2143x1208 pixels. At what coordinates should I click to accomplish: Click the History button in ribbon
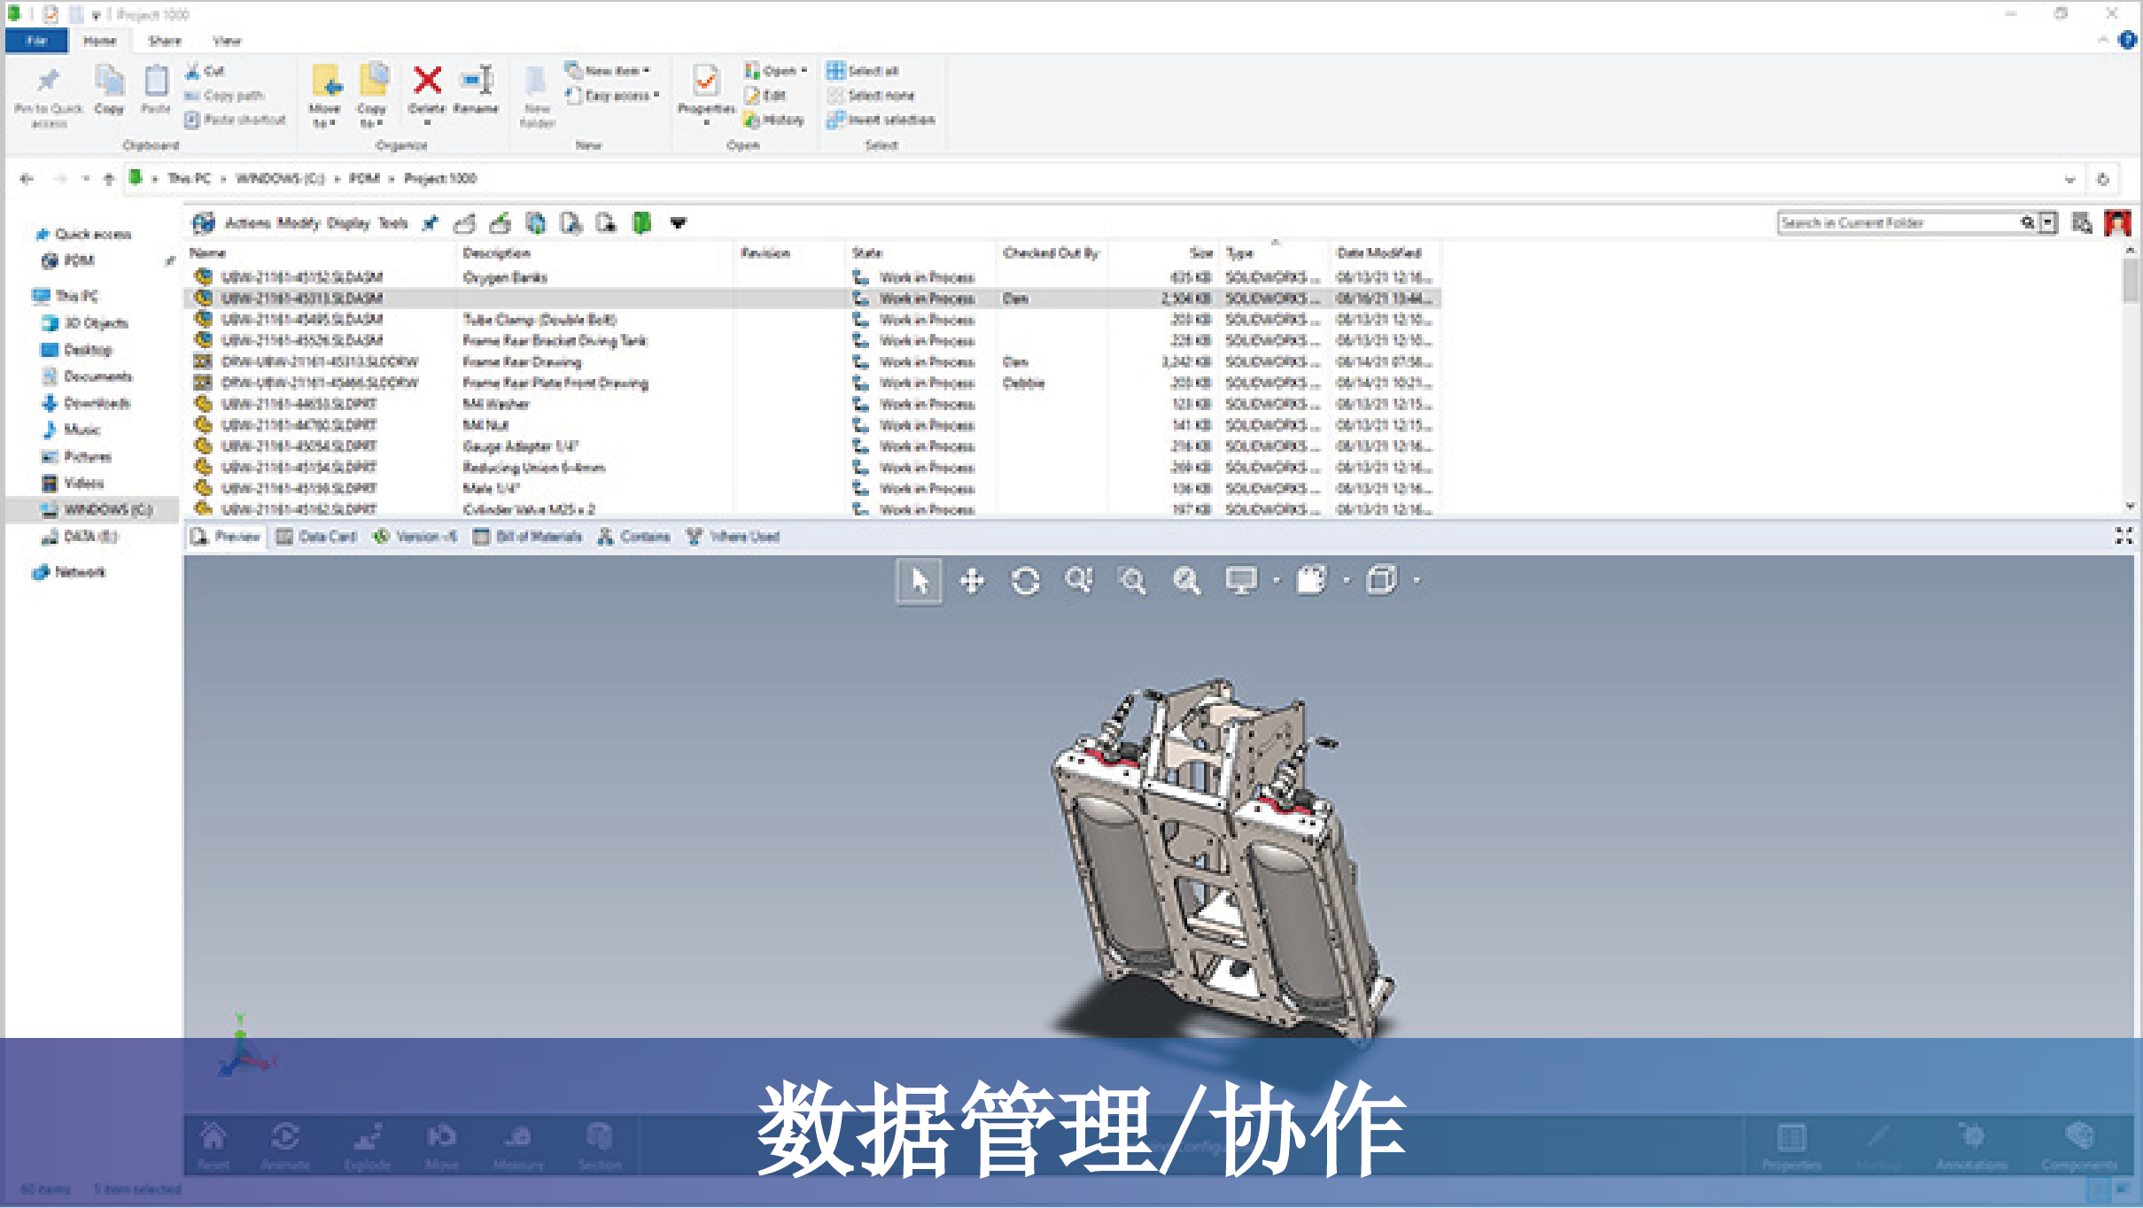[x=774, y=120]
